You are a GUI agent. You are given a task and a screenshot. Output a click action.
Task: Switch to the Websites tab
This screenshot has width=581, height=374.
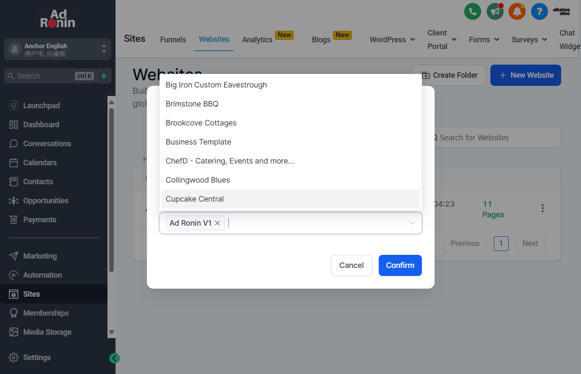coord(214,39)
